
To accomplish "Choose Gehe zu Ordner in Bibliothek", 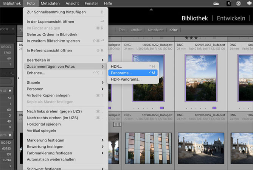I will coord(65,34).
